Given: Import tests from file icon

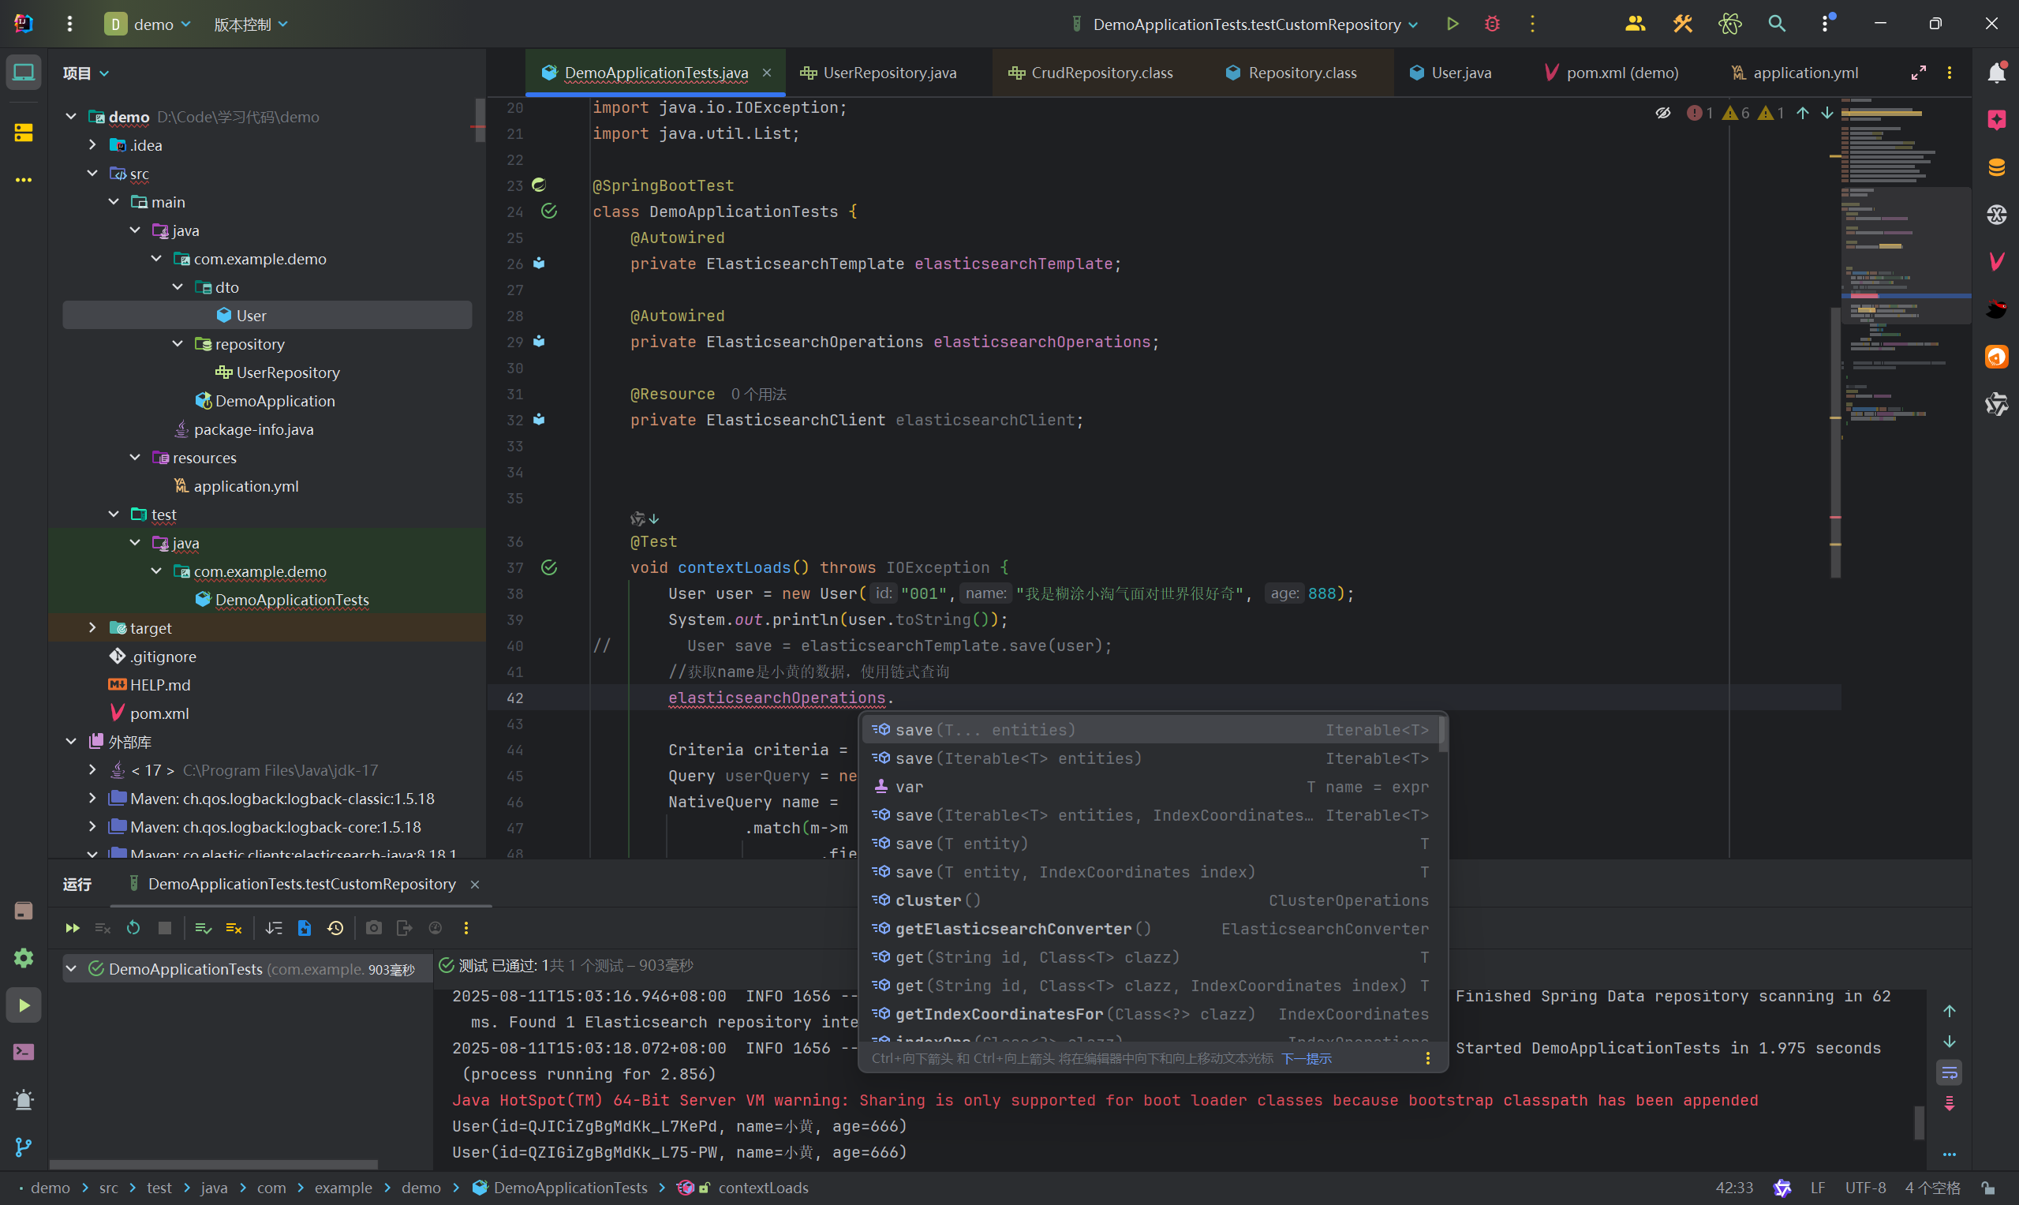Looking at the screenshot, I should pyautogui.click(x=305, y=927).
